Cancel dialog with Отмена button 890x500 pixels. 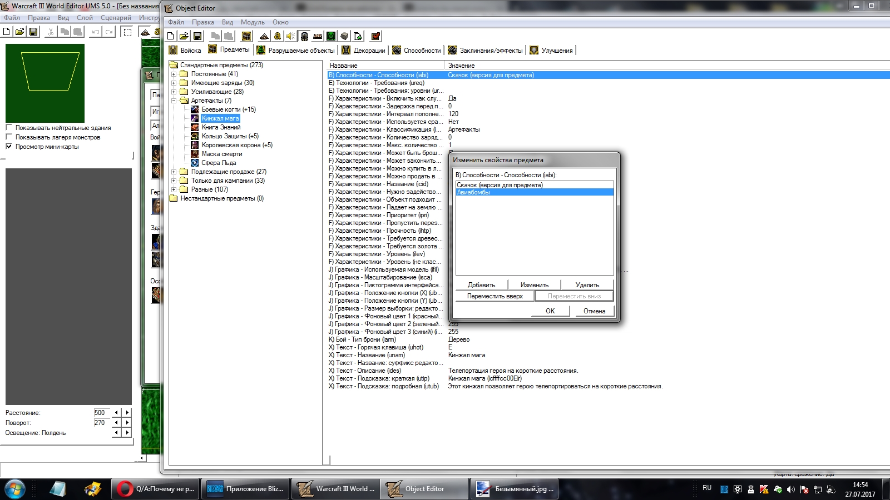point(595,311)
